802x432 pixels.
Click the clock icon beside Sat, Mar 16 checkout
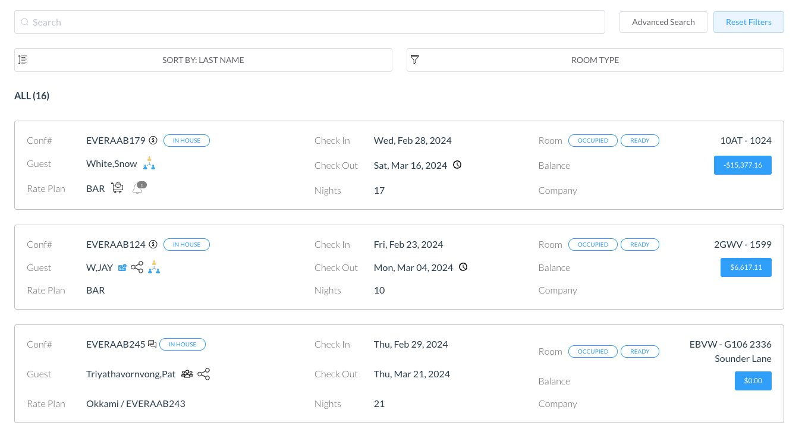pyautogui.click(x=457, y=165)
